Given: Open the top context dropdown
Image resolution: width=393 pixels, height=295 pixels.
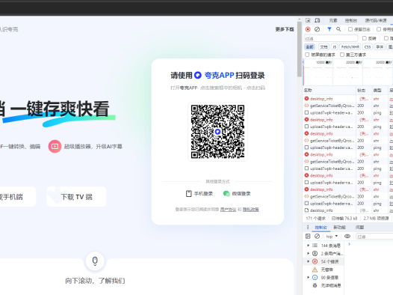Looking at the screenshot, I should (332, 237).
